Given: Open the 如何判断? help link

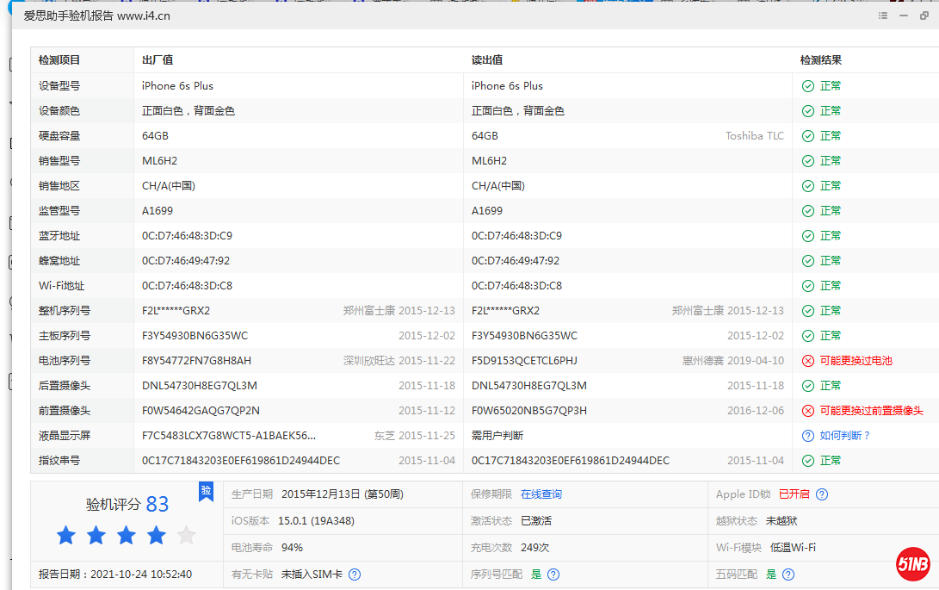Looking at the screenshot, I should (x=844, y=436).
